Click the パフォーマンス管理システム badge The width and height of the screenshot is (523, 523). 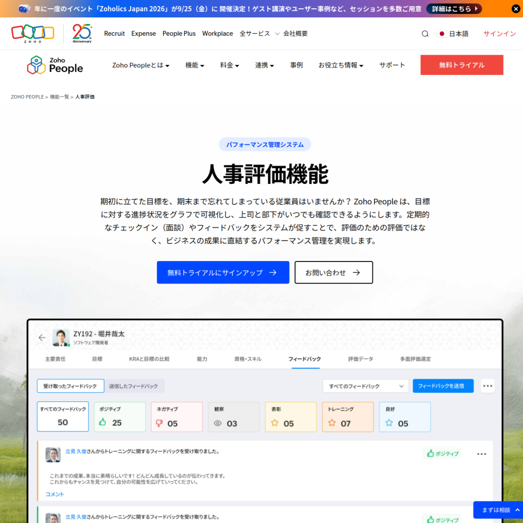(265, 145)
